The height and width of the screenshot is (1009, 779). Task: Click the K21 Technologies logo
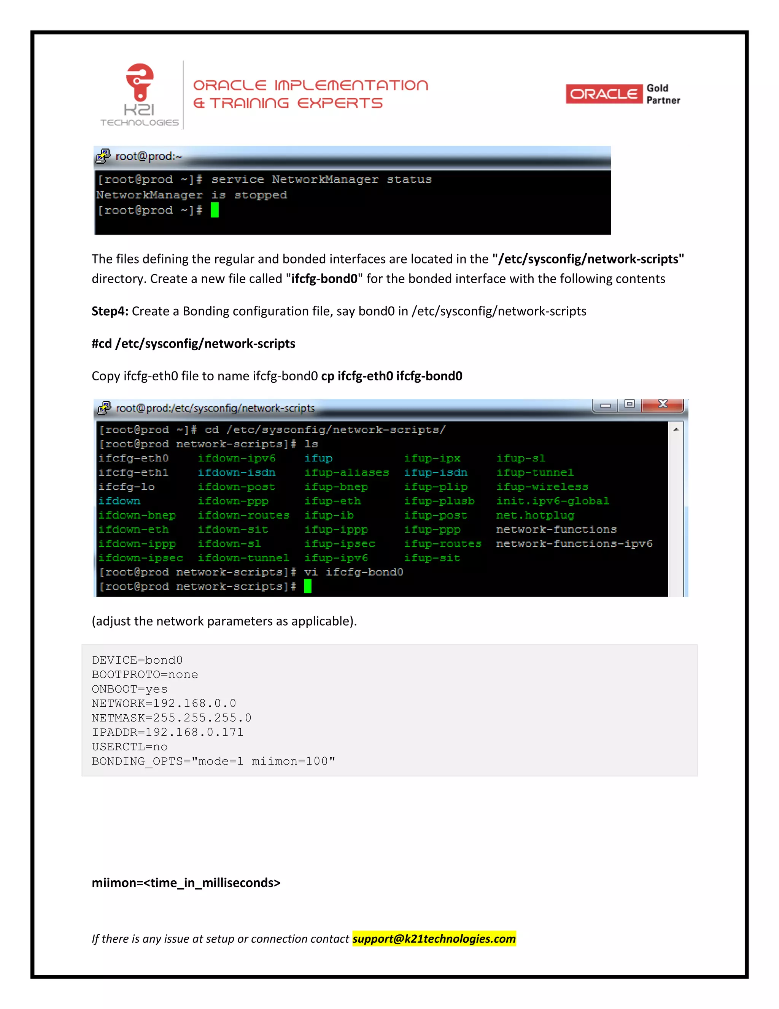click(x=139, y=95)
